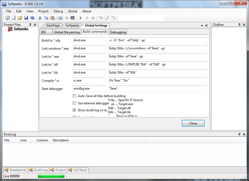Click the Link to *.dll arguments field
This screenshot has width=249, height=181.
158,64
